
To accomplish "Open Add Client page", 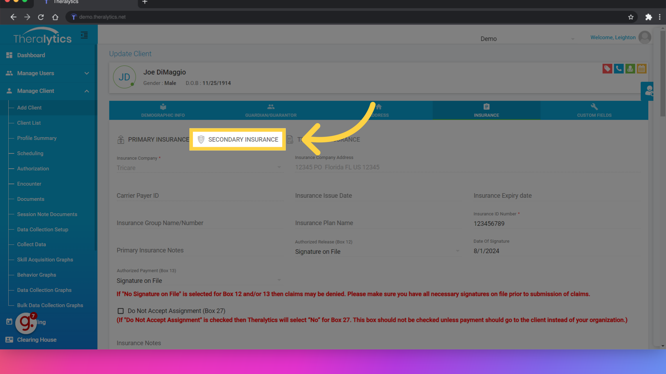I will (x=29, y=108).
